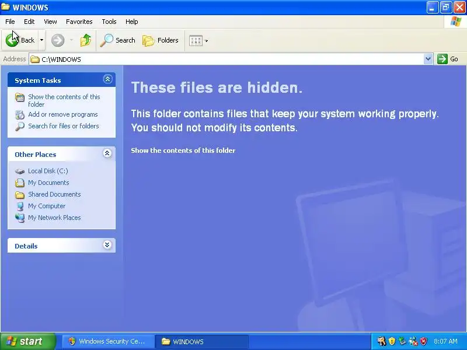Click the folder icon in Address bar

point(35,60)
